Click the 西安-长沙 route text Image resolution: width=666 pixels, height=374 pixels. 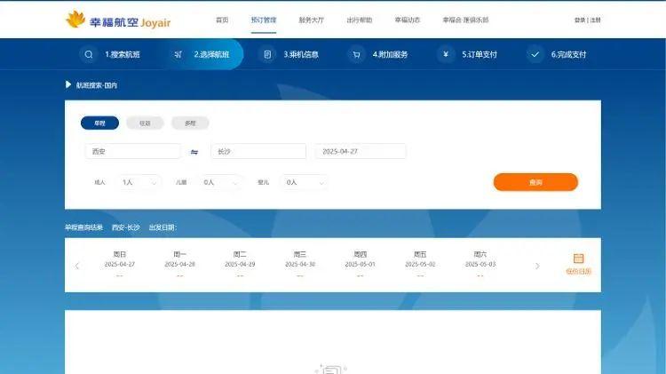tap(126, 227)
